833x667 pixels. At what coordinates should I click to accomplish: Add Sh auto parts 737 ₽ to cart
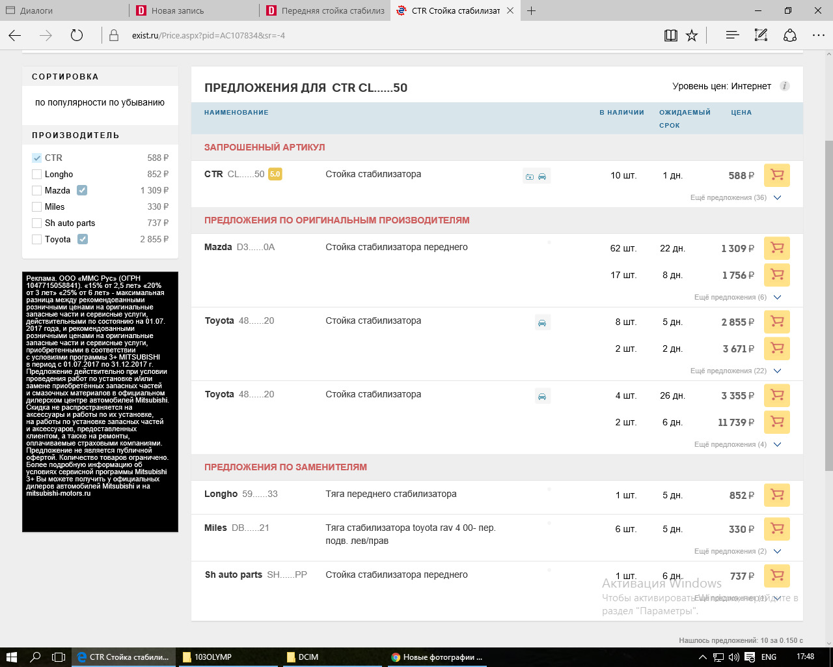[x=776, y=576]
